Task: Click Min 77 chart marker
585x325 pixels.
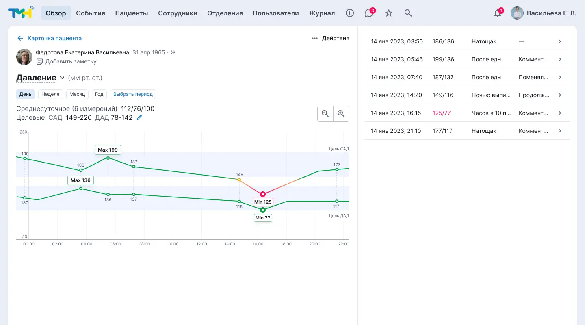Action: click(262, 218)
